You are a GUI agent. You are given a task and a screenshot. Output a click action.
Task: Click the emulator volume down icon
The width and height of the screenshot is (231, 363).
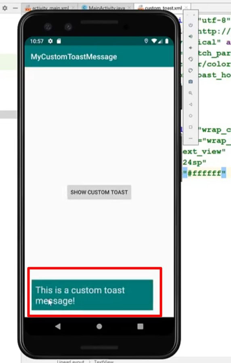(x=191, y=48)
